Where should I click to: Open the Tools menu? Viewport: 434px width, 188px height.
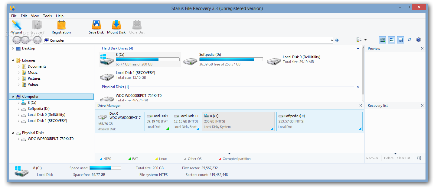(x=47, y=16)
